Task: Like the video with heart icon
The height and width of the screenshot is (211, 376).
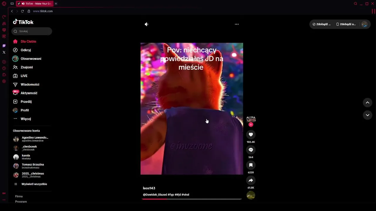Action: coord(251,135)
